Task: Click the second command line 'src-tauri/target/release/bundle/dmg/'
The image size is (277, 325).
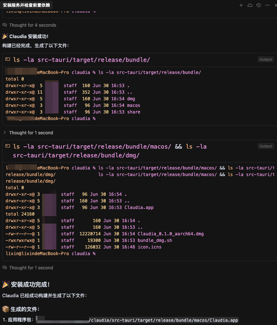Action: (x=76, y=155)
